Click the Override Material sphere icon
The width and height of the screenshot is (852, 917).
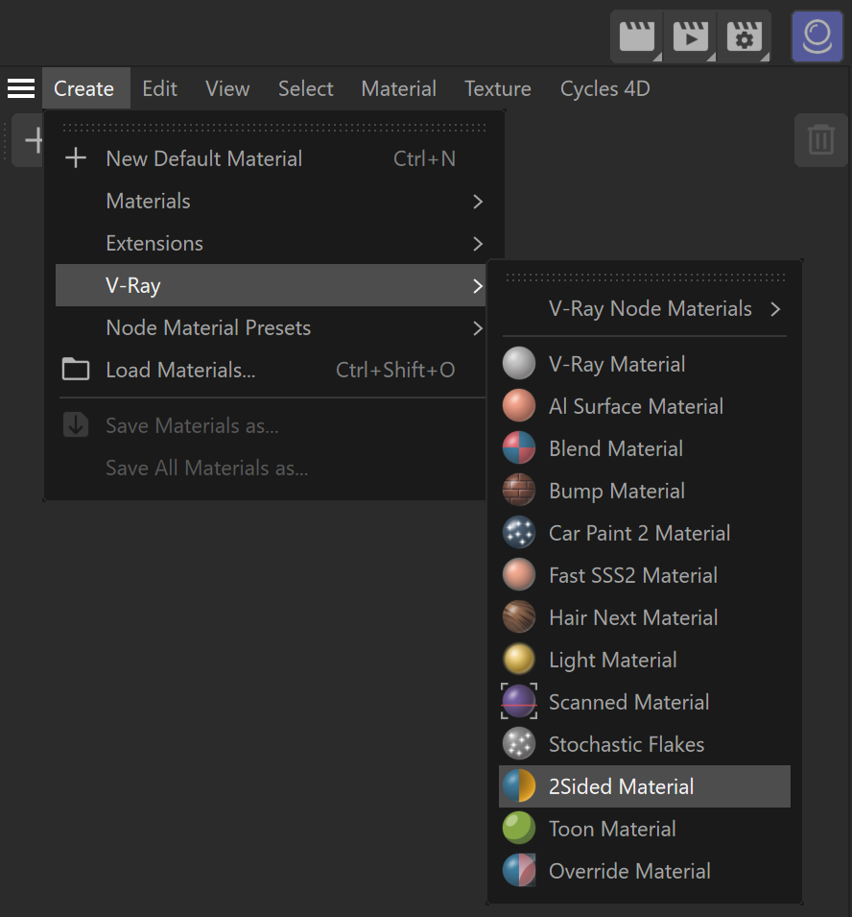[x=519, y=870]
